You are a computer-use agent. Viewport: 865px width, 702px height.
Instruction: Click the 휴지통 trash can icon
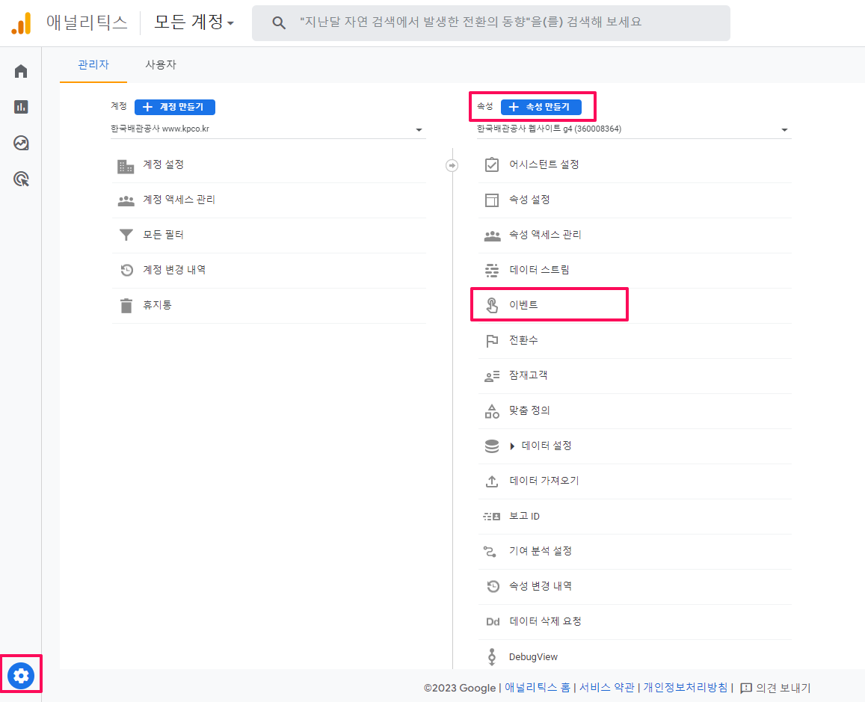(126, 305)
